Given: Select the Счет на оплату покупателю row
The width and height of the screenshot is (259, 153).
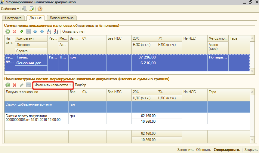Looking at the screenshot, I should coord(33,118).
